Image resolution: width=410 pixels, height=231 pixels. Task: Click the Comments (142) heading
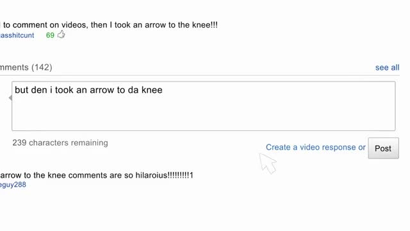(x=26, y=67)
